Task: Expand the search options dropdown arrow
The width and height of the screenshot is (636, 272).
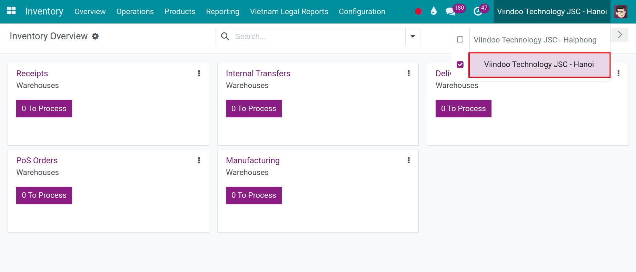Action: point(413,36)
